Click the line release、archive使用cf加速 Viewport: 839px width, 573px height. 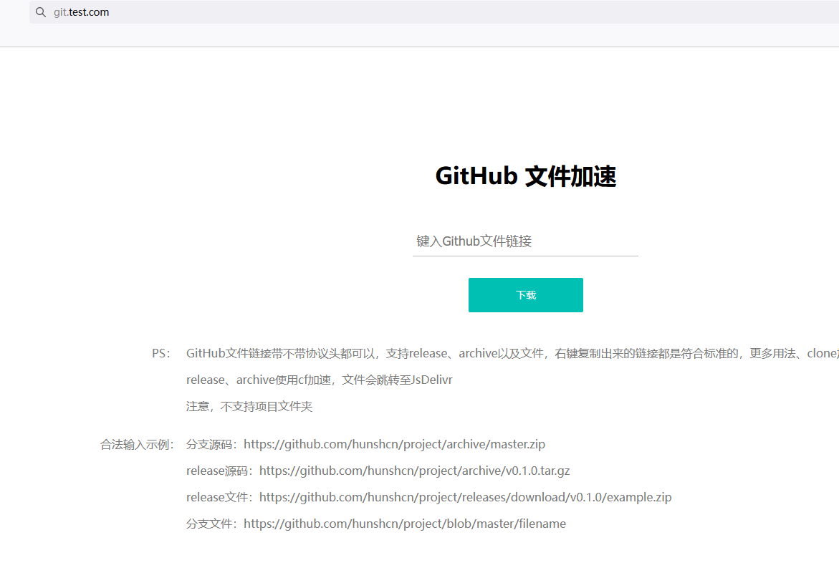coord(319,380)
